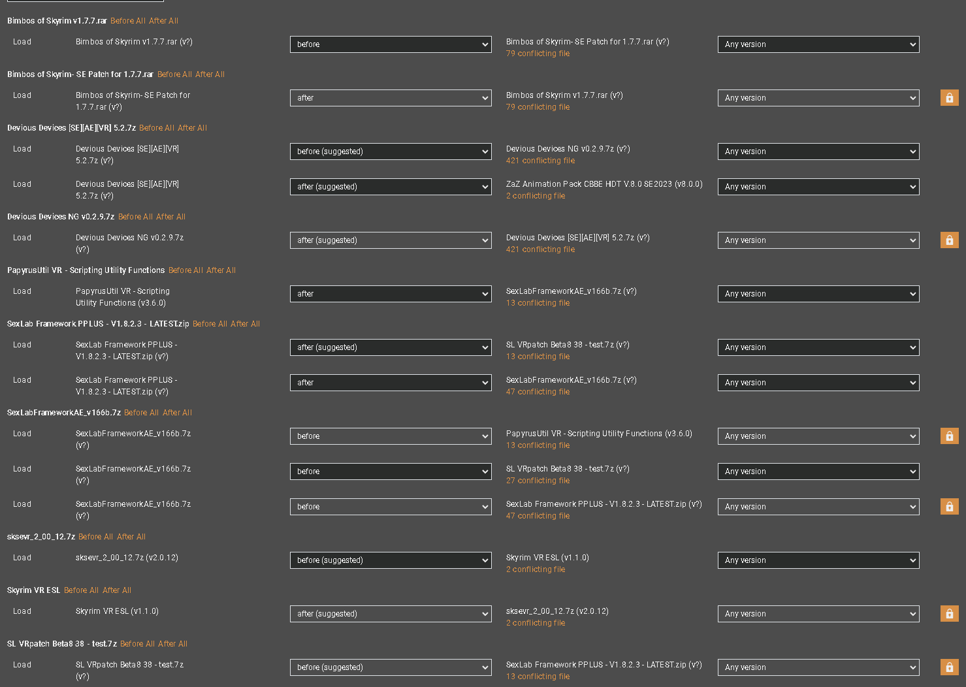Open 'Any version' dropdown in the PapyrusUtil VR Load row

click(x=818, y=294)
